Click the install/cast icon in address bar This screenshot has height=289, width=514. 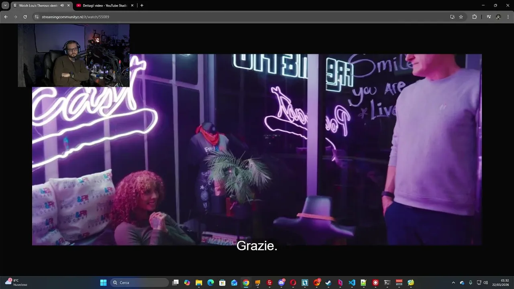click(452, 17)
